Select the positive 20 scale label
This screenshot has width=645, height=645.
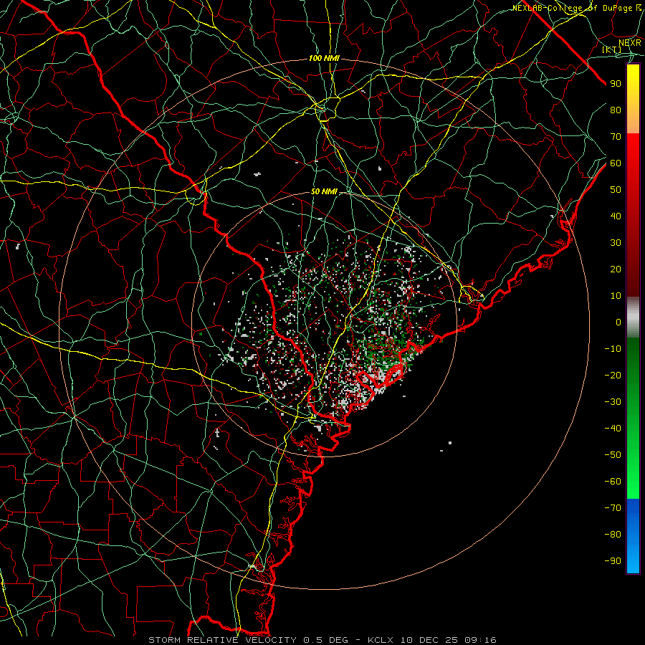point(616,269)
